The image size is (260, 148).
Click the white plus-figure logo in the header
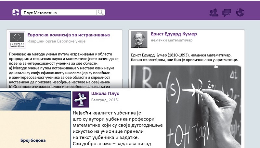click(16, 13)
